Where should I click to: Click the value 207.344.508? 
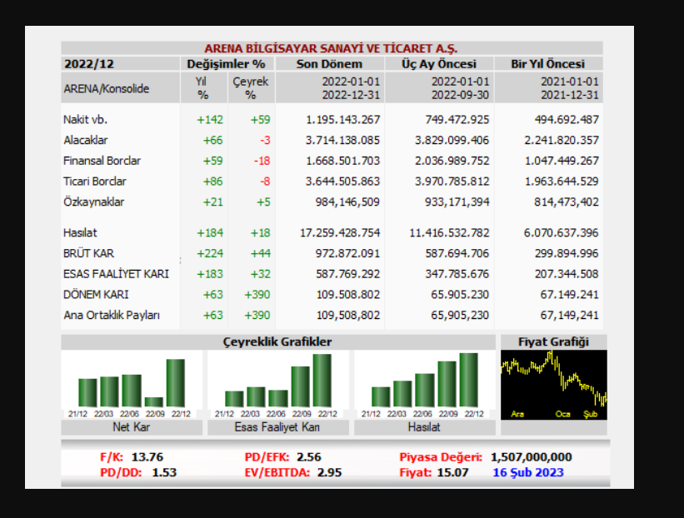pos(567,274)
